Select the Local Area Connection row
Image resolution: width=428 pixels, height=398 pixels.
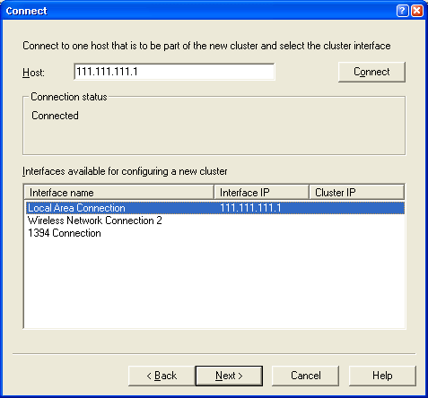[x=215, y=208]
